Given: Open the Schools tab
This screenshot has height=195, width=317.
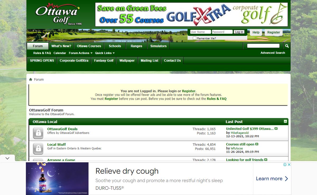Looking at the screenshot, I should 115,46.
